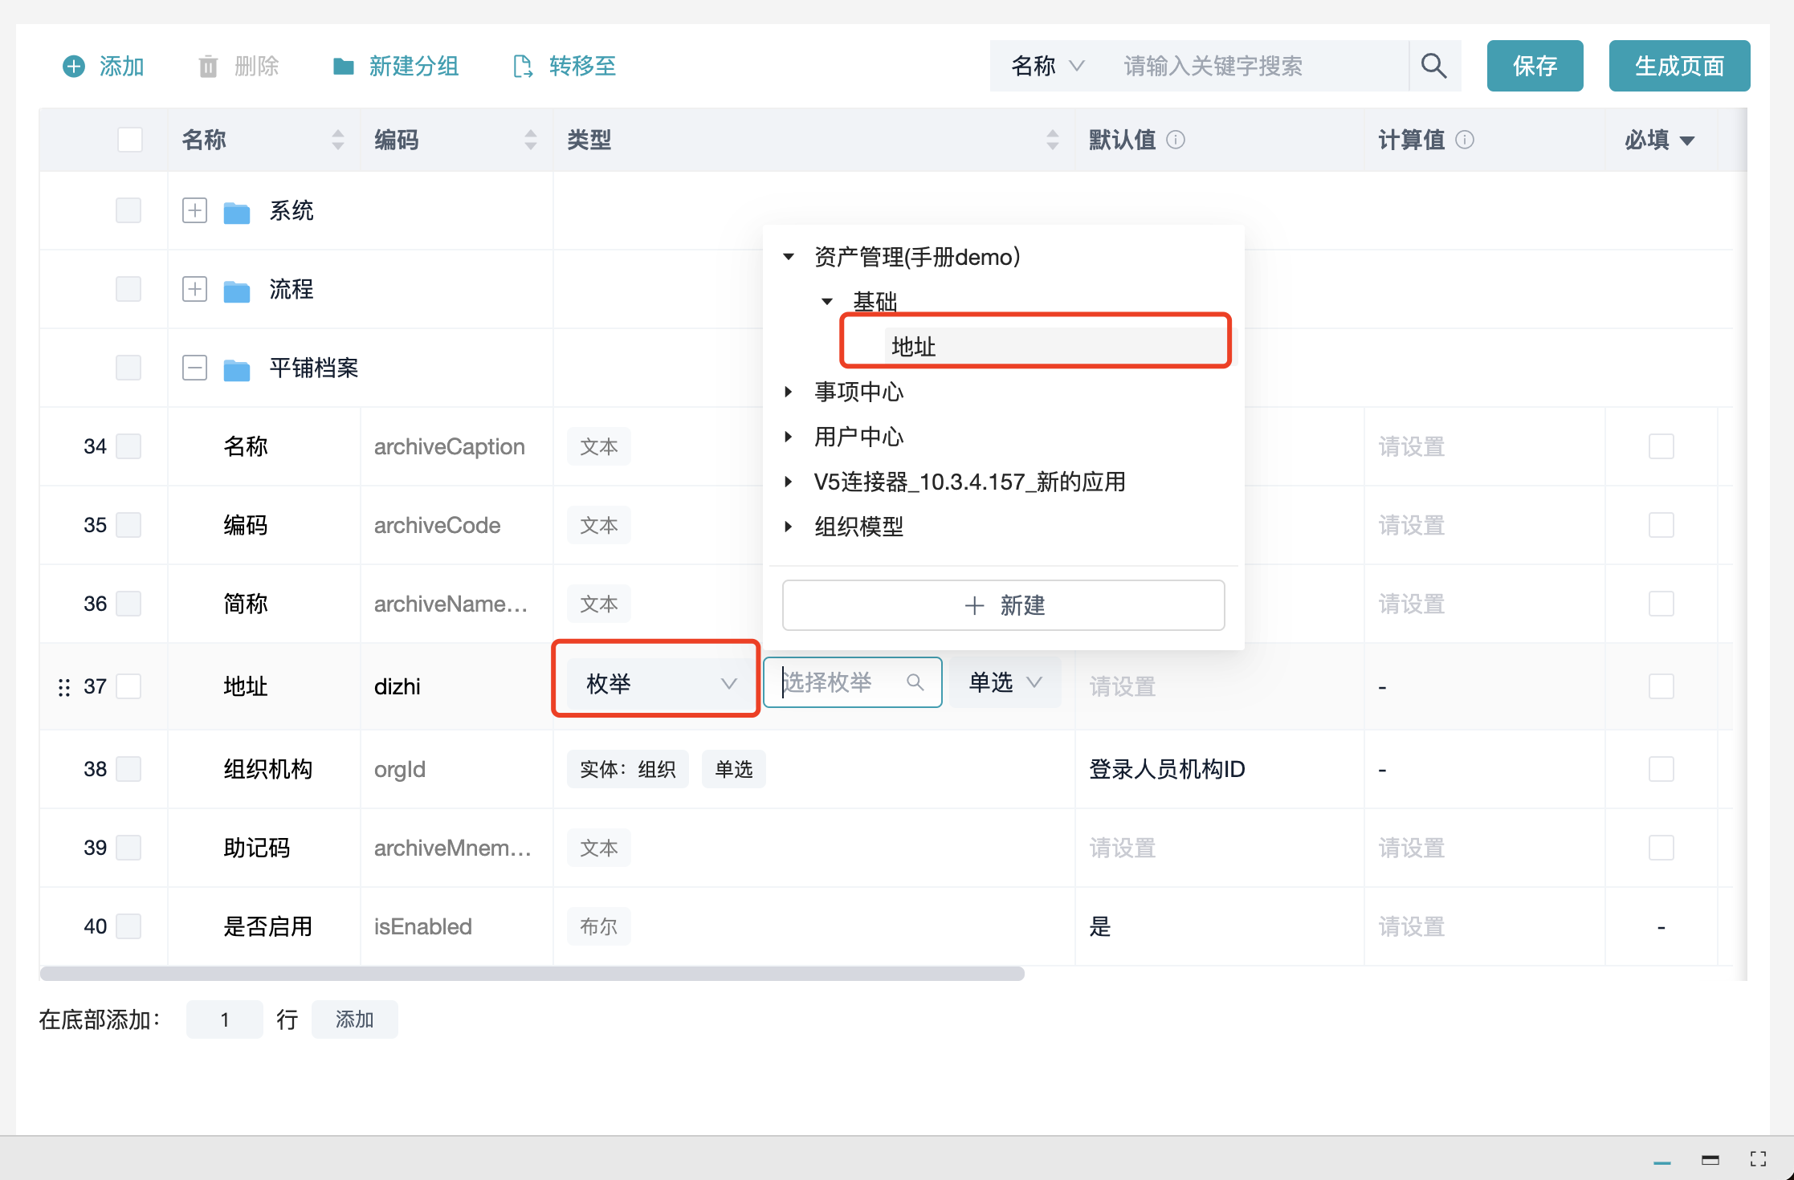Image resolution: width=1794 pixels, height=1180 pixels.
Task: Click the 新建分组 folder icon
Action: (344, 66)
